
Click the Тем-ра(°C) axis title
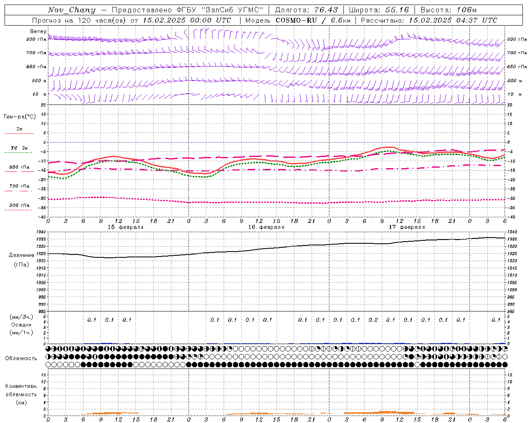(19, 117)
